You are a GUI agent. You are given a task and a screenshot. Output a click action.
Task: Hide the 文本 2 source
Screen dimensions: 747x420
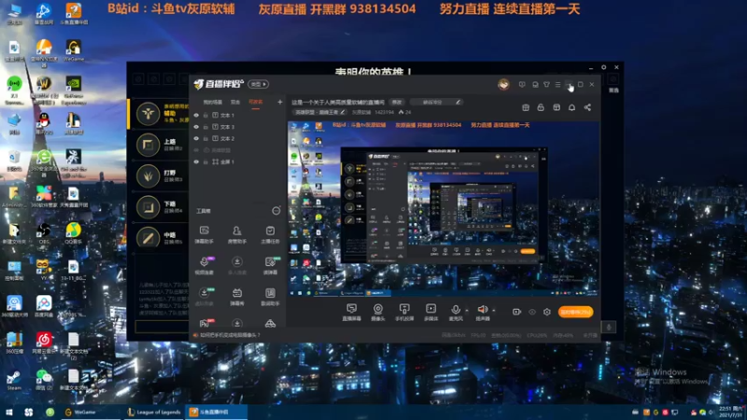point(196,138)
